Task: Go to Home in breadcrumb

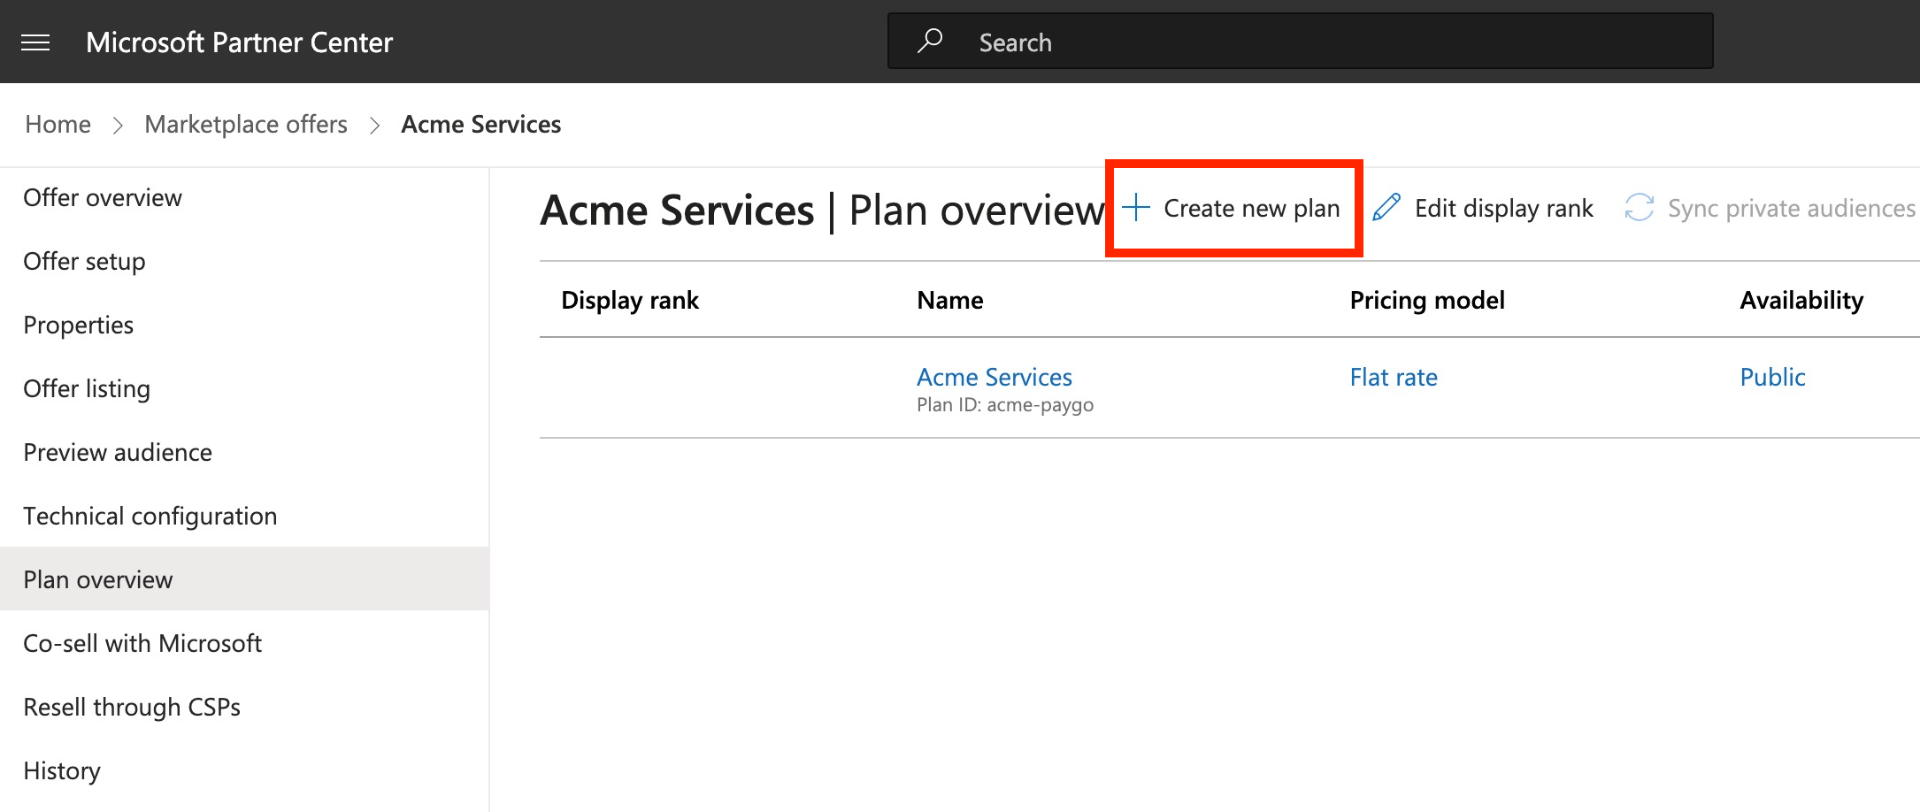Action: (58, 125)
